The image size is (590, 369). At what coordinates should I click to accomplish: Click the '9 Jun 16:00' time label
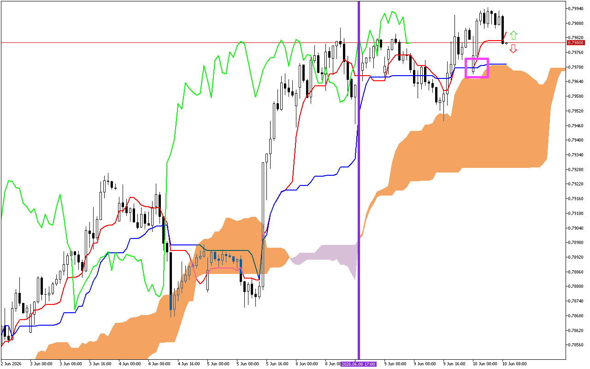[455, 364]
